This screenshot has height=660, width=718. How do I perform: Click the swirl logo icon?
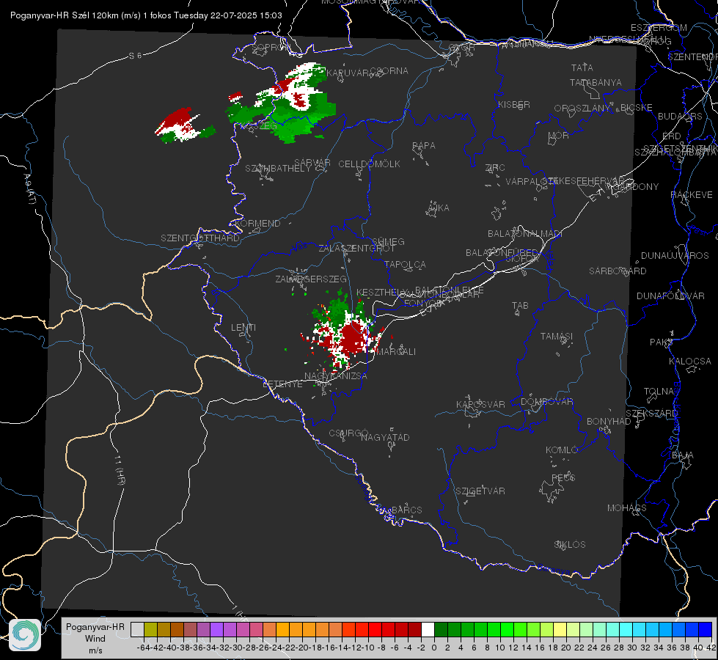point(25,635)
